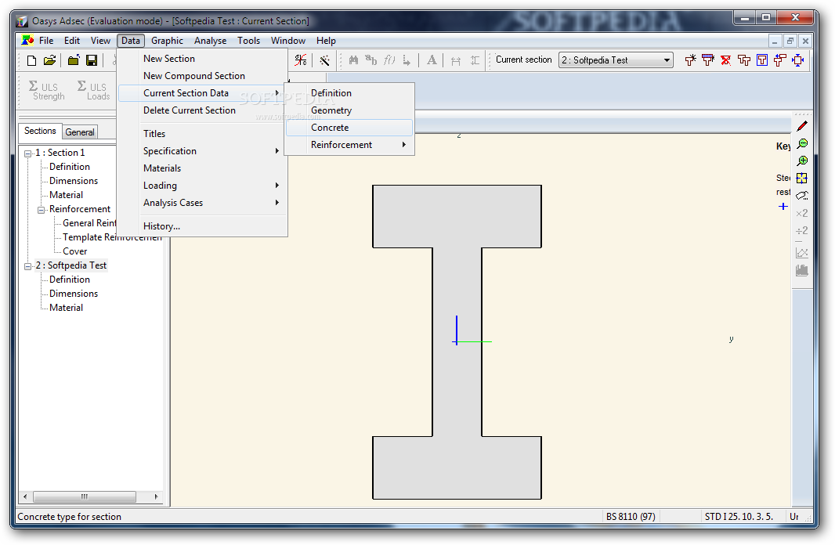The height and width of the screenshot is (545, 835).
Task: Open Titles from the Data menu
Action: (203, 134)
